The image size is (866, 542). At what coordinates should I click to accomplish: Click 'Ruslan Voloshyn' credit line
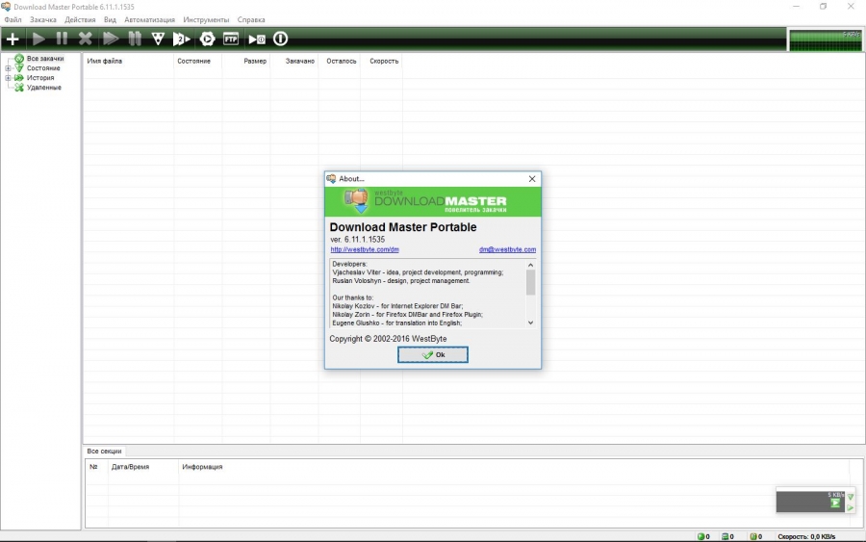click(401, 281)
